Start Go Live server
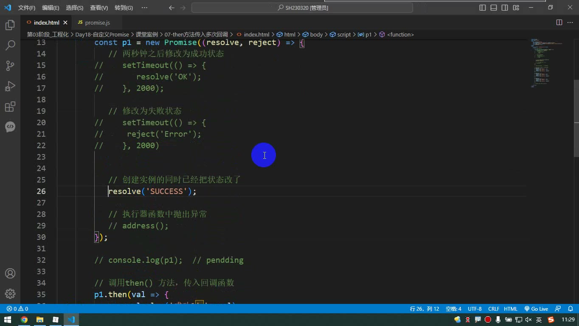This screenshot has width=579, height=326. coord(536,309)
